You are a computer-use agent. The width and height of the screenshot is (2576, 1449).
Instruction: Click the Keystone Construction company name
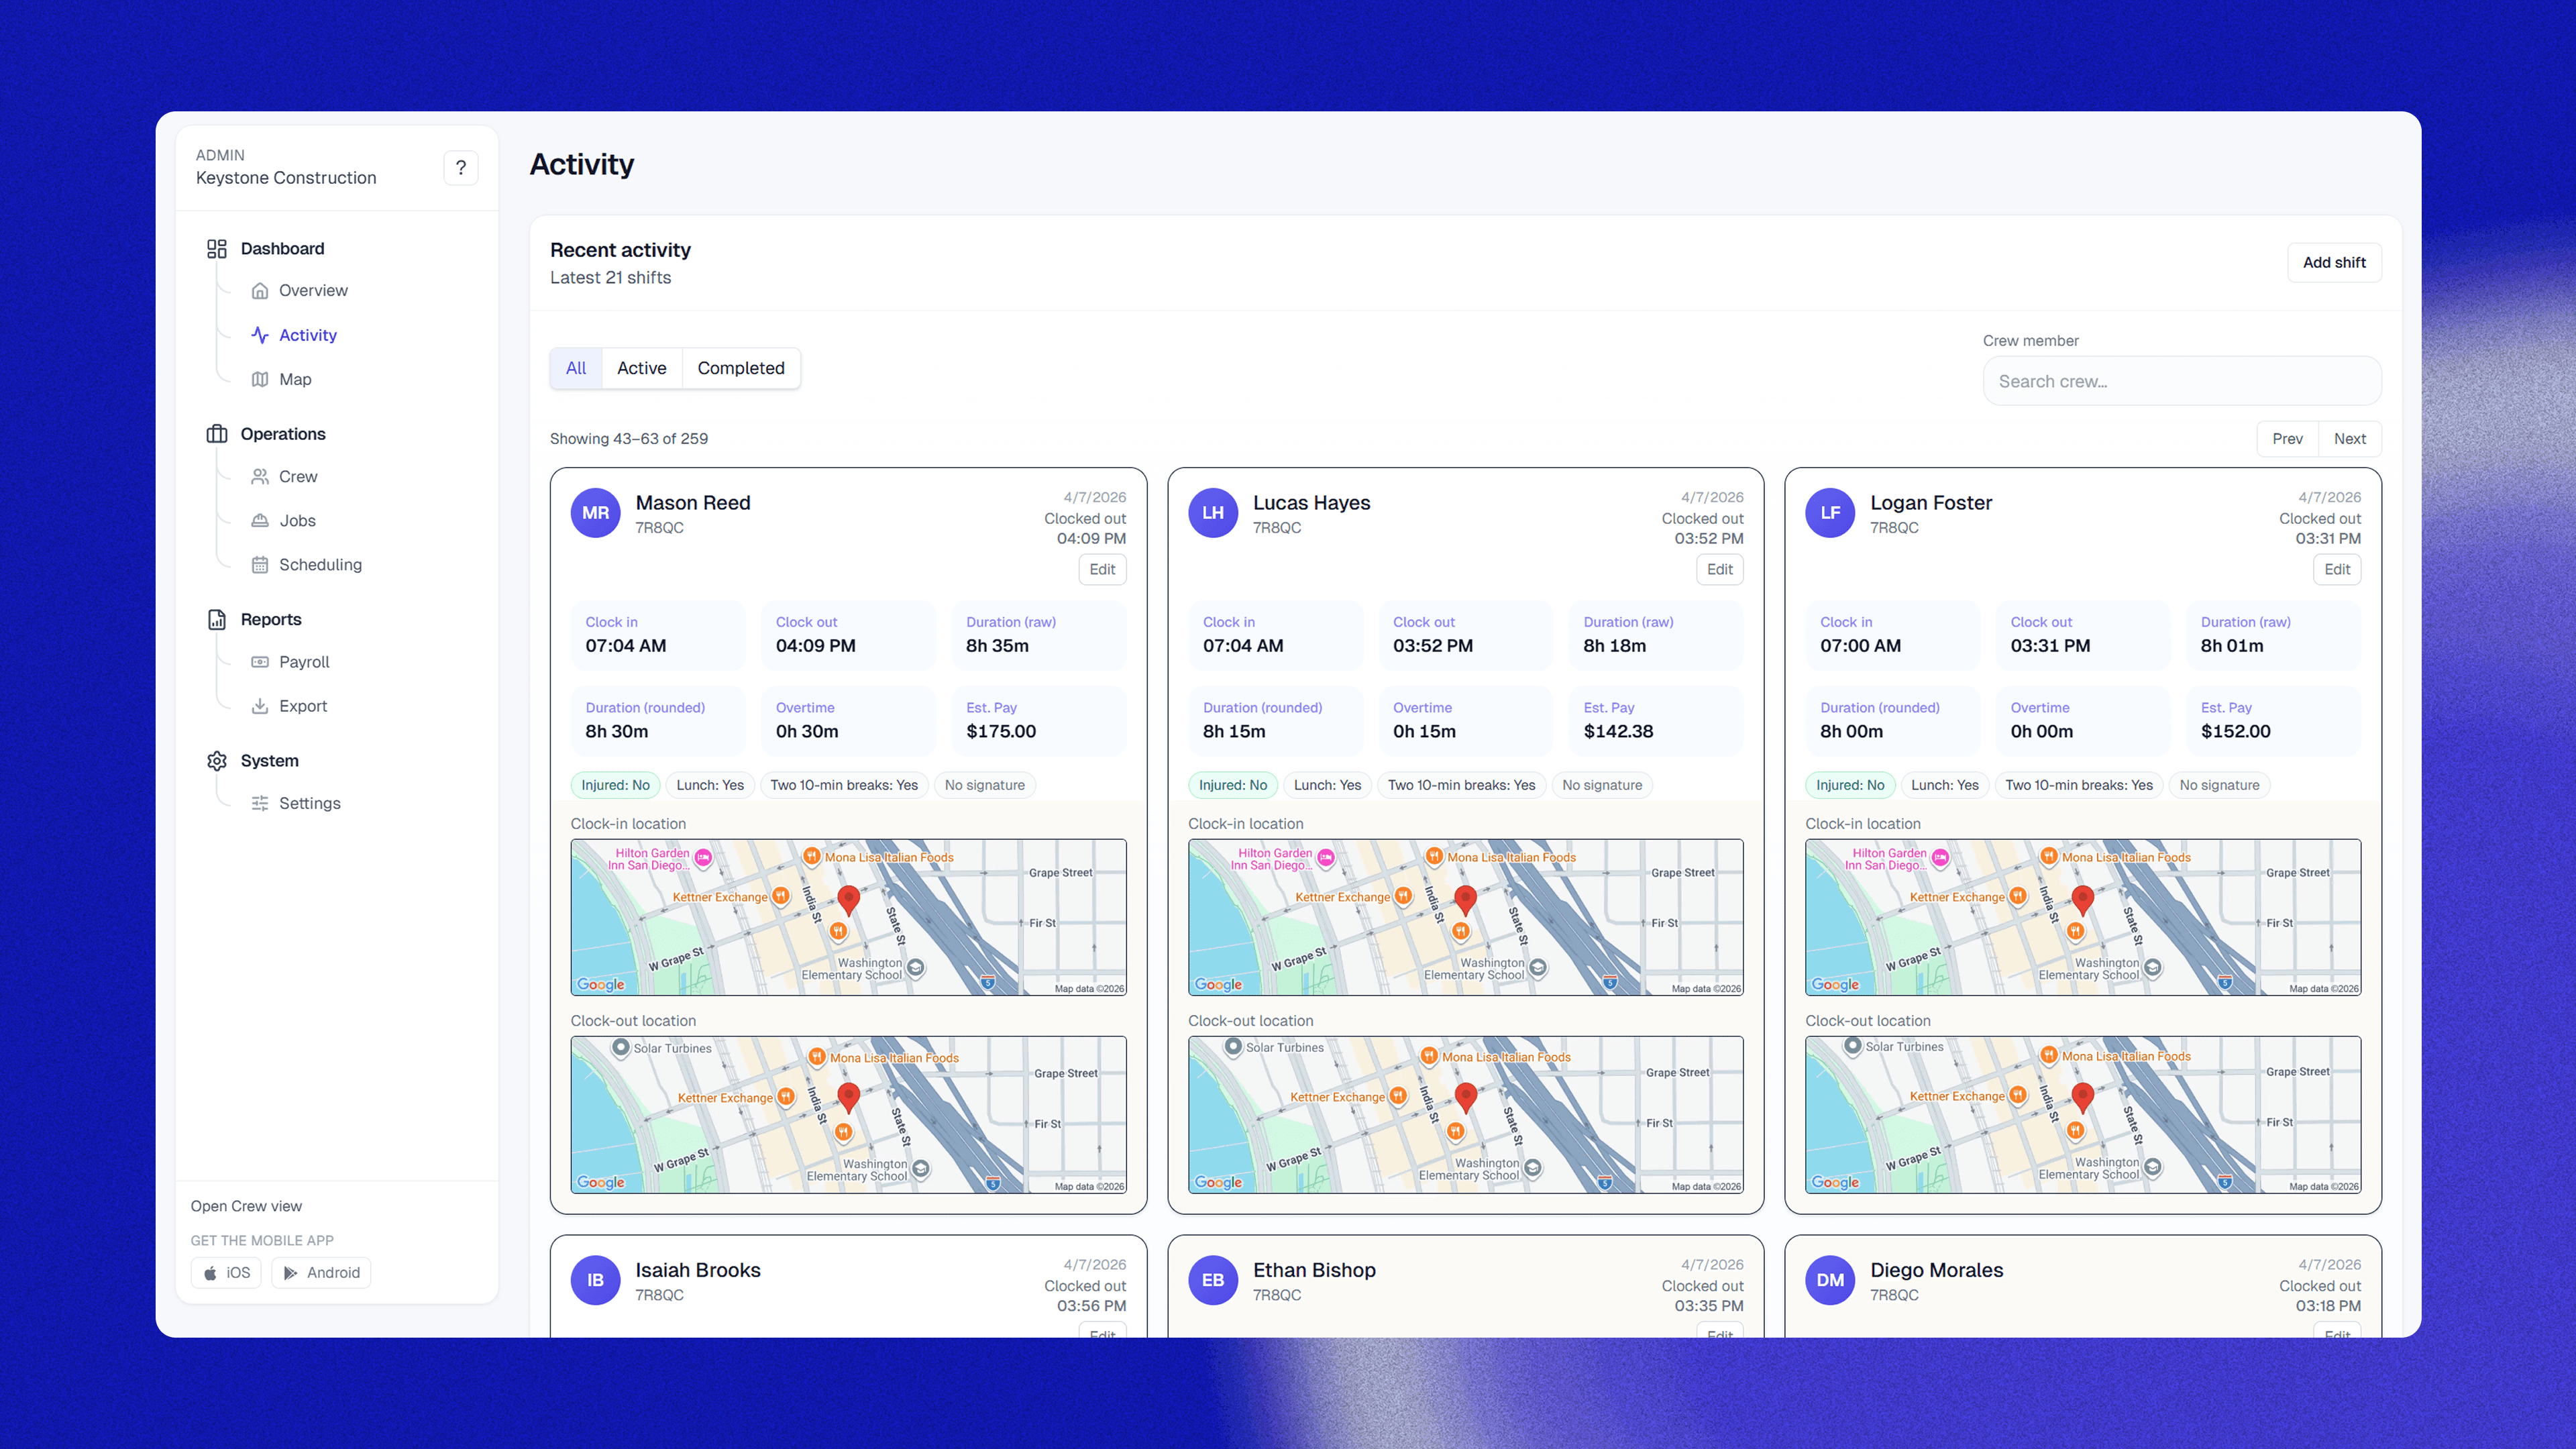pos(286,178)
